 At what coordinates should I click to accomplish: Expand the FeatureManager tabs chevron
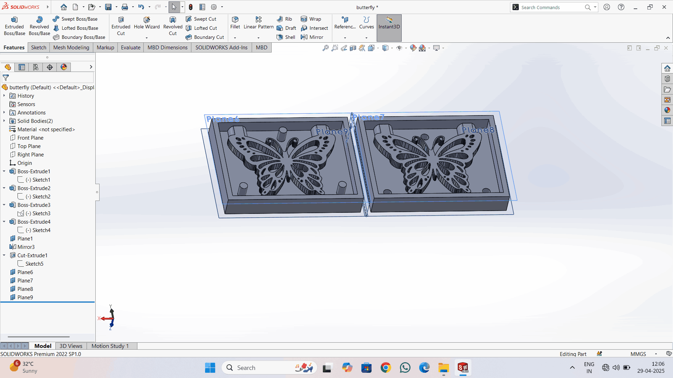(x=91, y=67)
